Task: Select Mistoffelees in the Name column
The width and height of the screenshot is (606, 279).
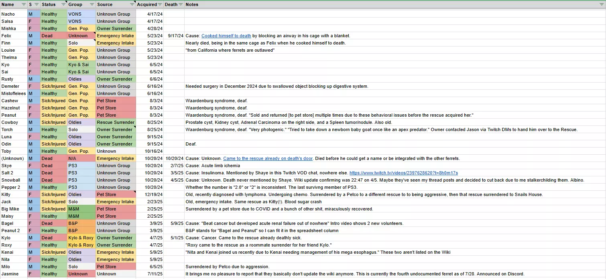Action: click(x=13, y=93)
